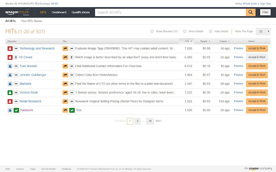Viewport: 276px width, 172px height.
Task: Toggle question mark status for IIS Crowd requester
Action: click(16, 57)
